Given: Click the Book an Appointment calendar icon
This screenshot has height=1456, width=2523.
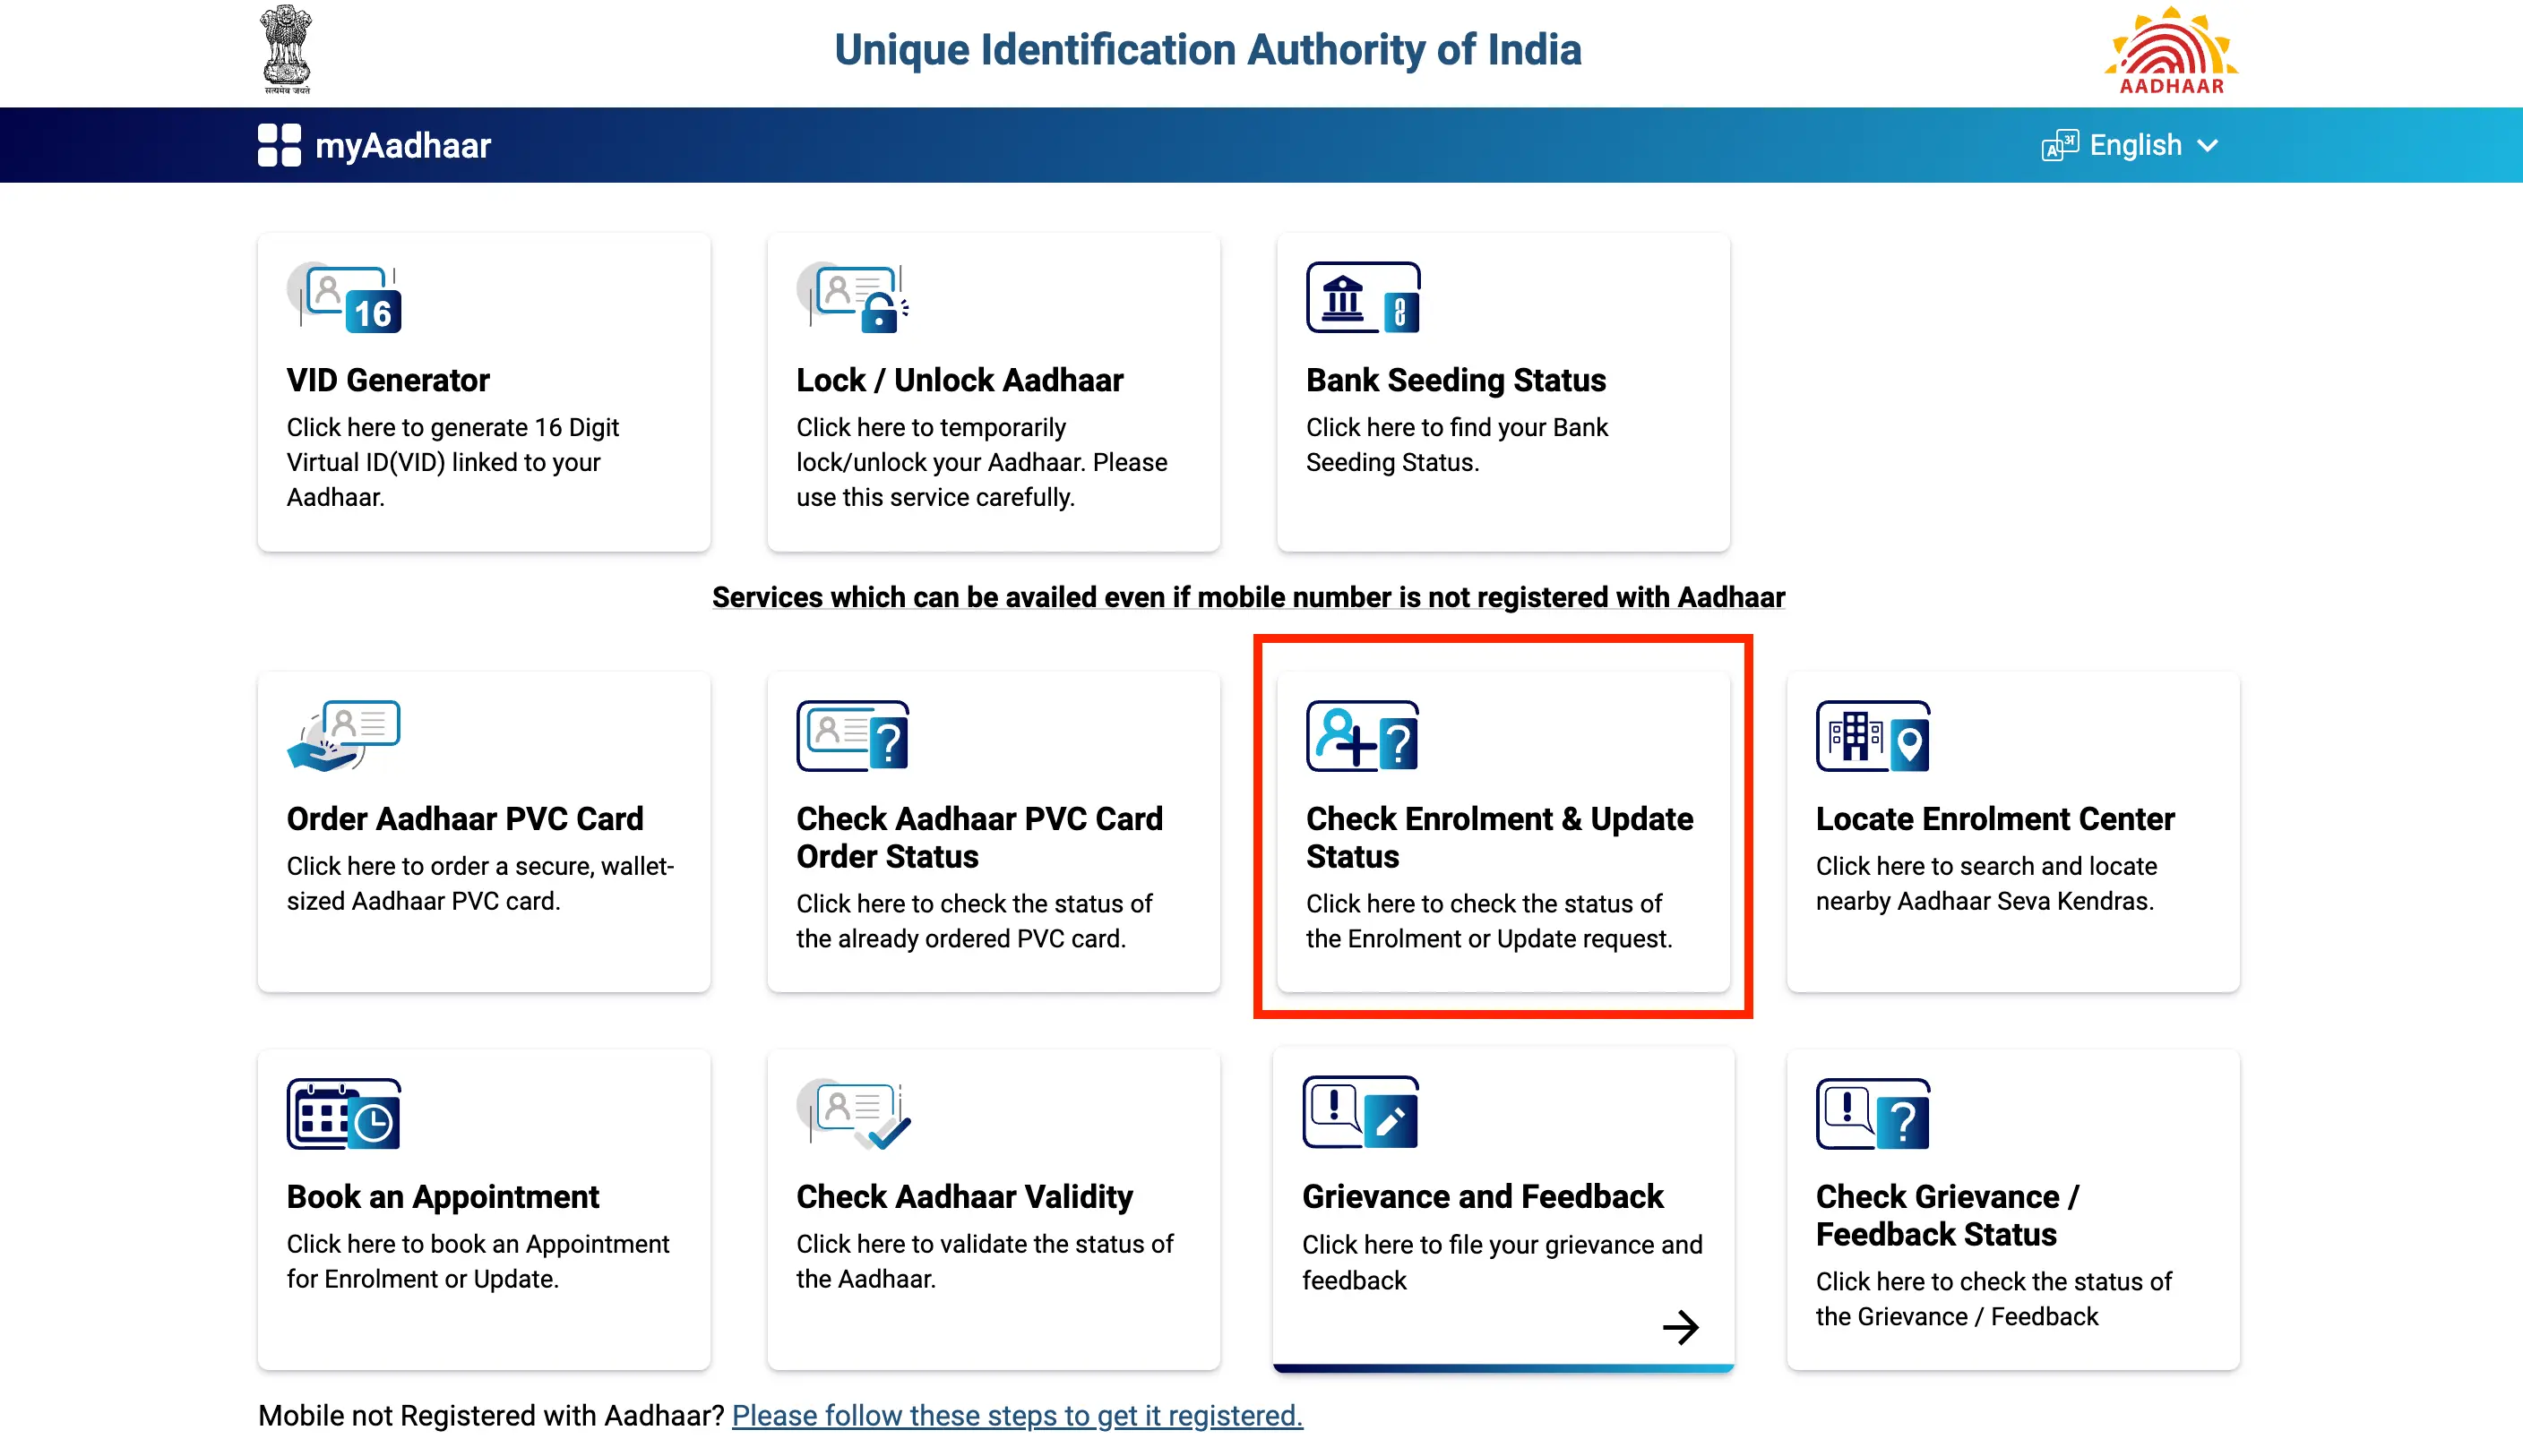Looking at the screenshot, I should point(344,1114).
